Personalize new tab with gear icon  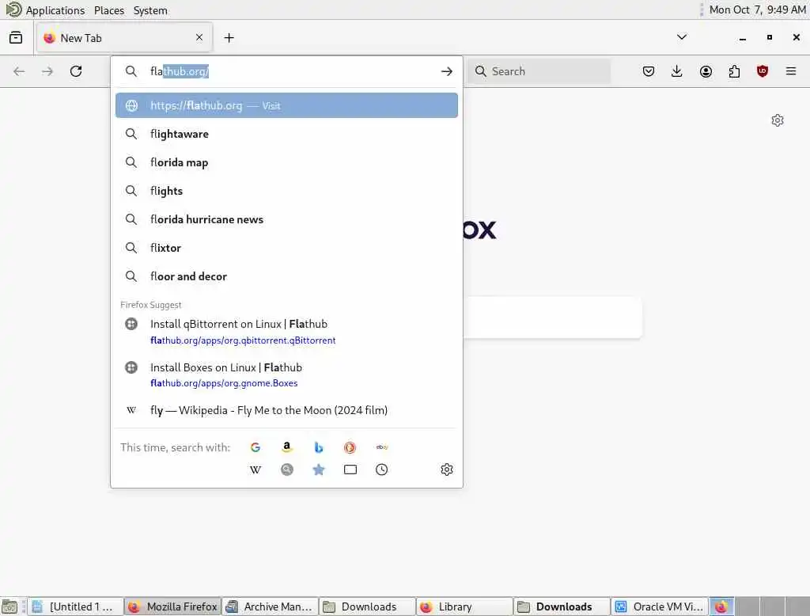778,120
